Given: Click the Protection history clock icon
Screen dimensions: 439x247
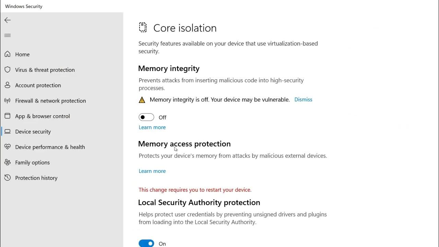Looking at the screenshot, I should pos(8,178).
